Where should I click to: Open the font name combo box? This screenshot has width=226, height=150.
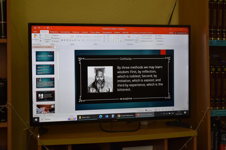[66, 37]
